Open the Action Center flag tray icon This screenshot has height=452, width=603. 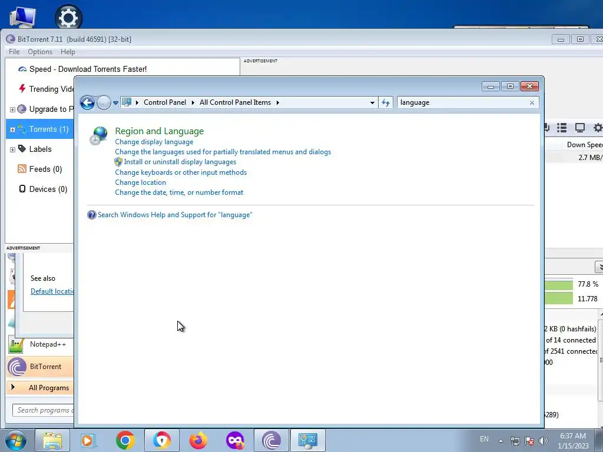tap(529, 441)
